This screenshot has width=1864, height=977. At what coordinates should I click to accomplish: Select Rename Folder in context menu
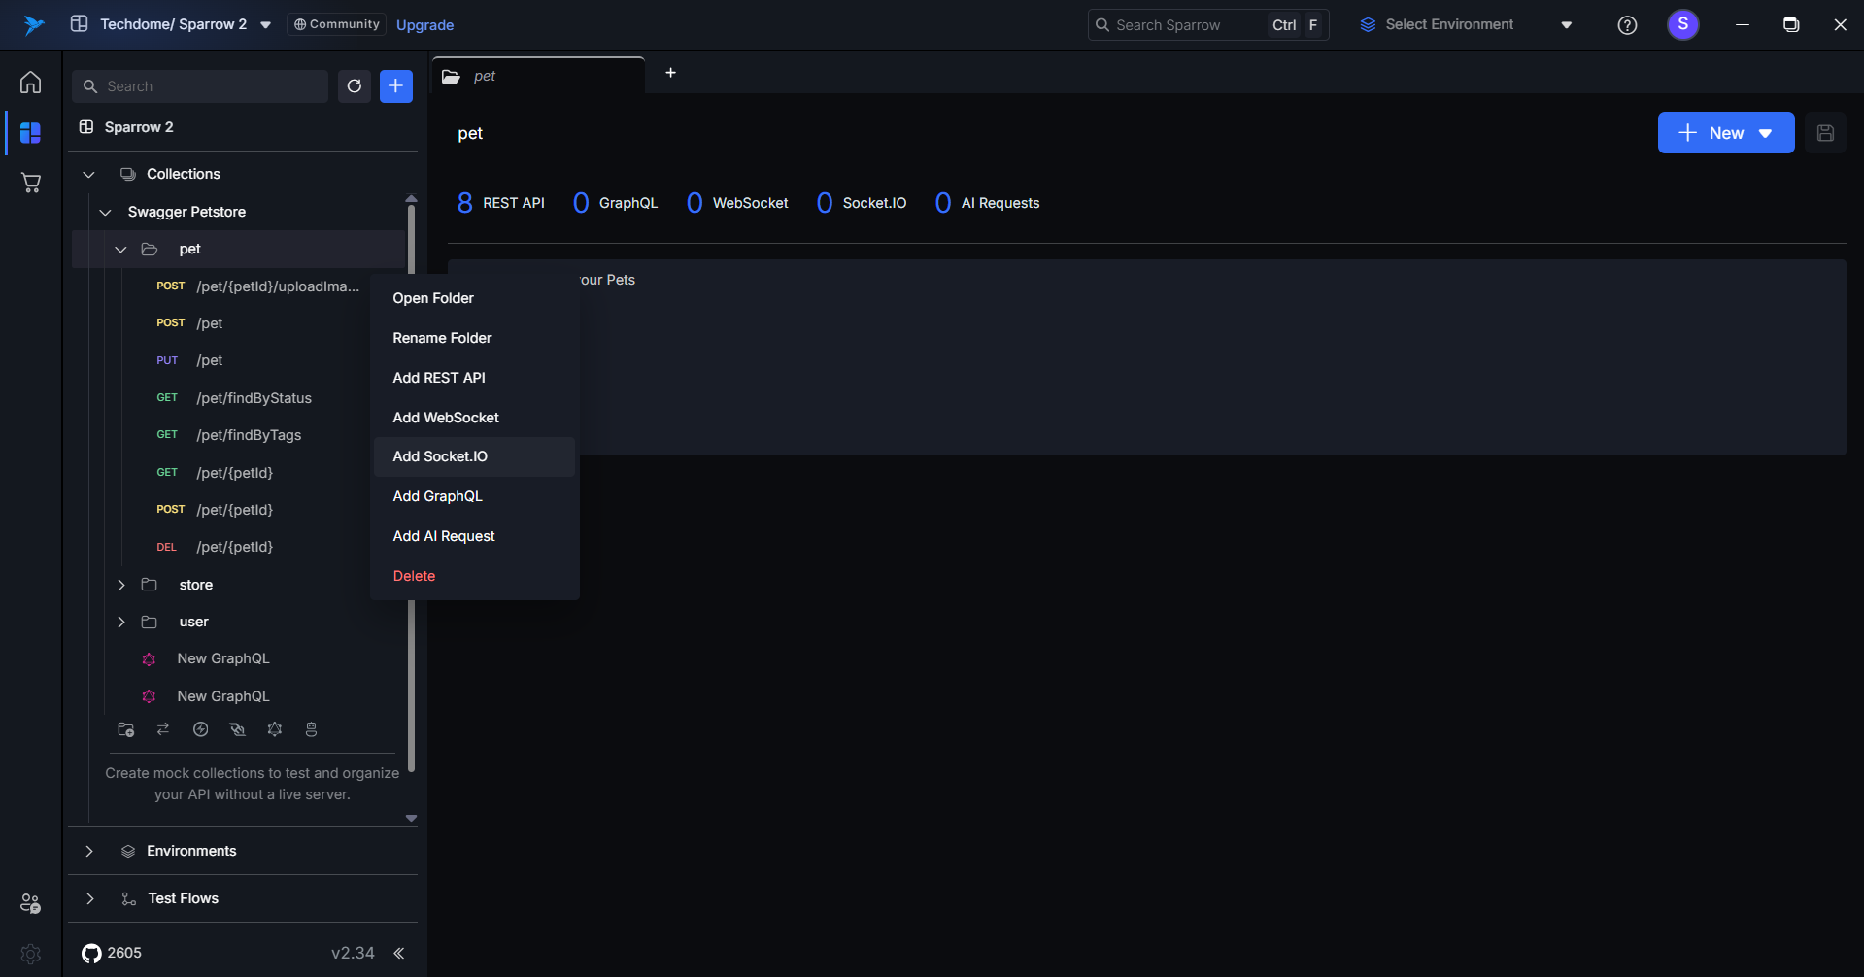[442, 338]
